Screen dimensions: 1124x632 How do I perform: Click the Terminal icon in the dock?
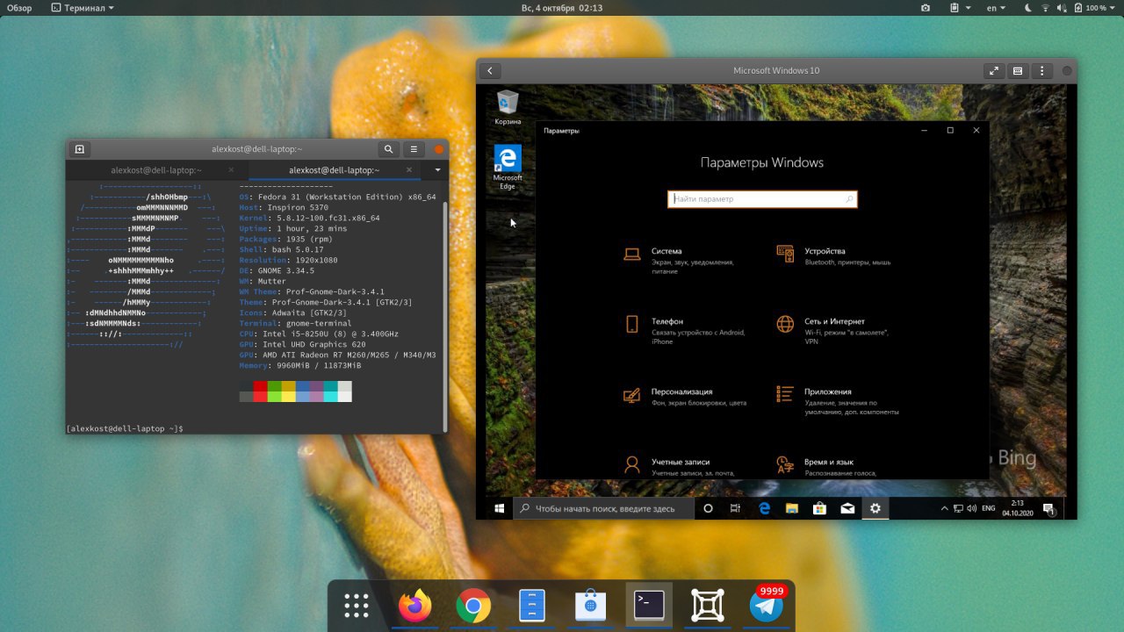(649, 606)
